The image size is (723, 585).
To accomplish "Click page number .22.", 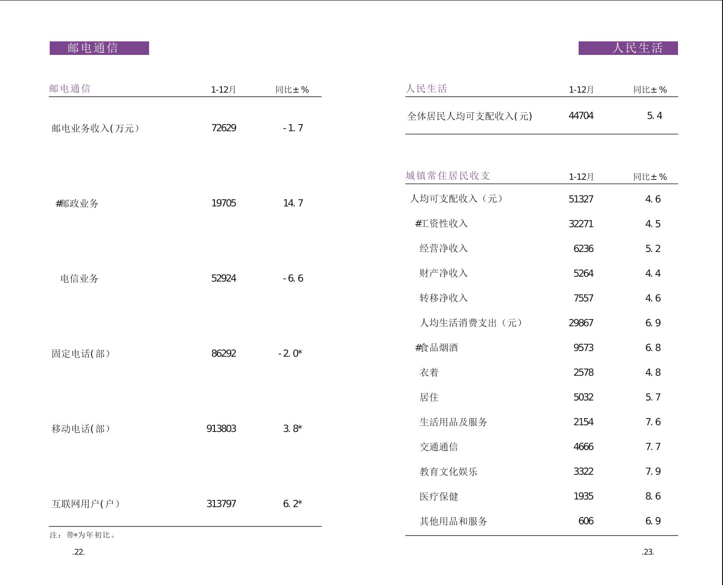I will pyautogui.click(x=79, y=552).
